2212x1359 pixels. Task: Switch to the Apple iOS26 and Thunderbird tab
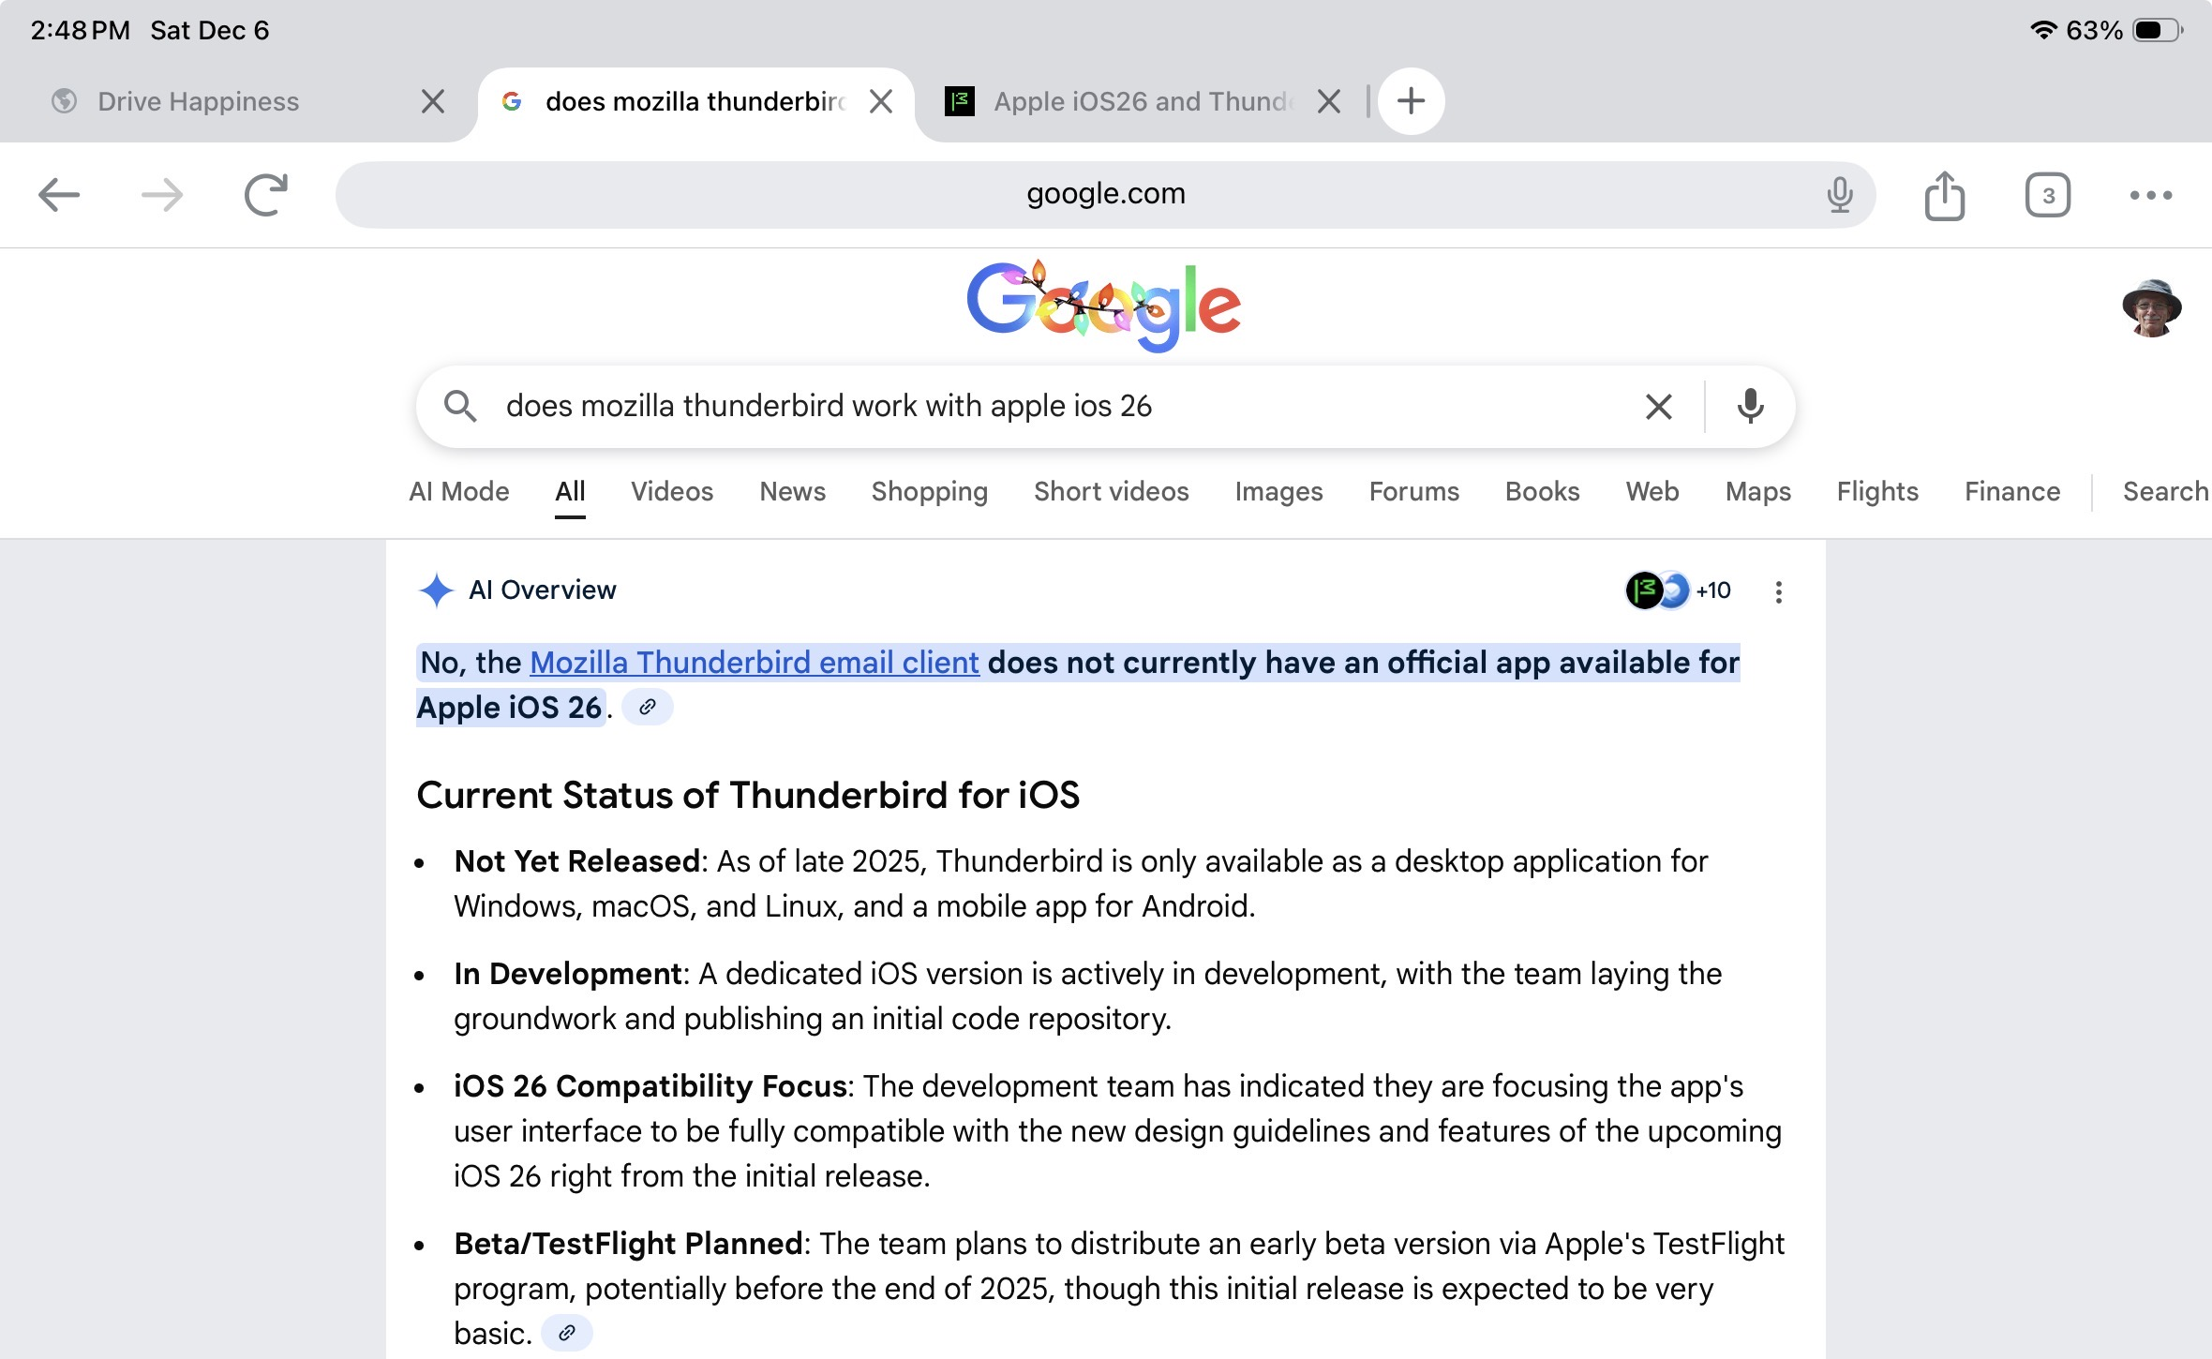(x=1143, y=101)
